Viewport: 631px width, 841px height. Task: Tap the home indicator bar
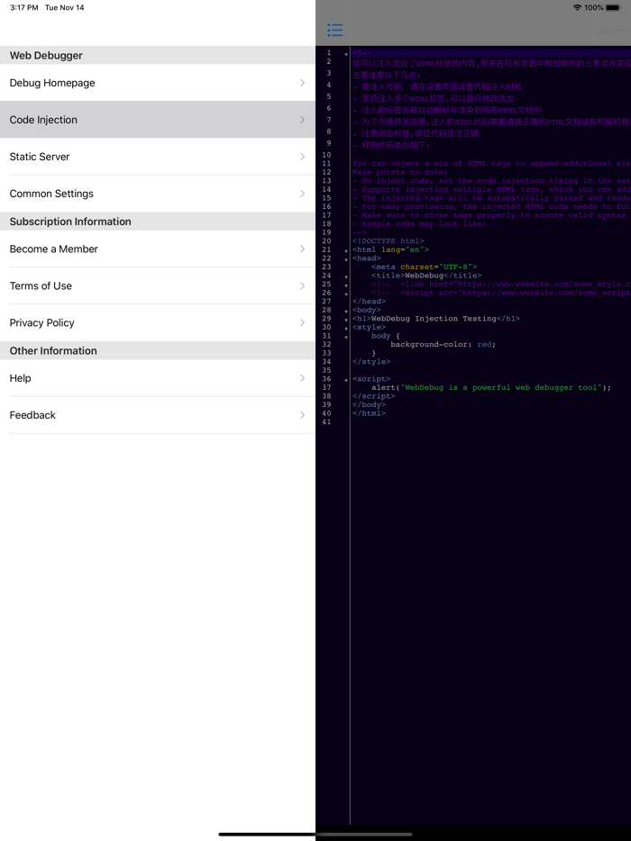tap(315, 833)
